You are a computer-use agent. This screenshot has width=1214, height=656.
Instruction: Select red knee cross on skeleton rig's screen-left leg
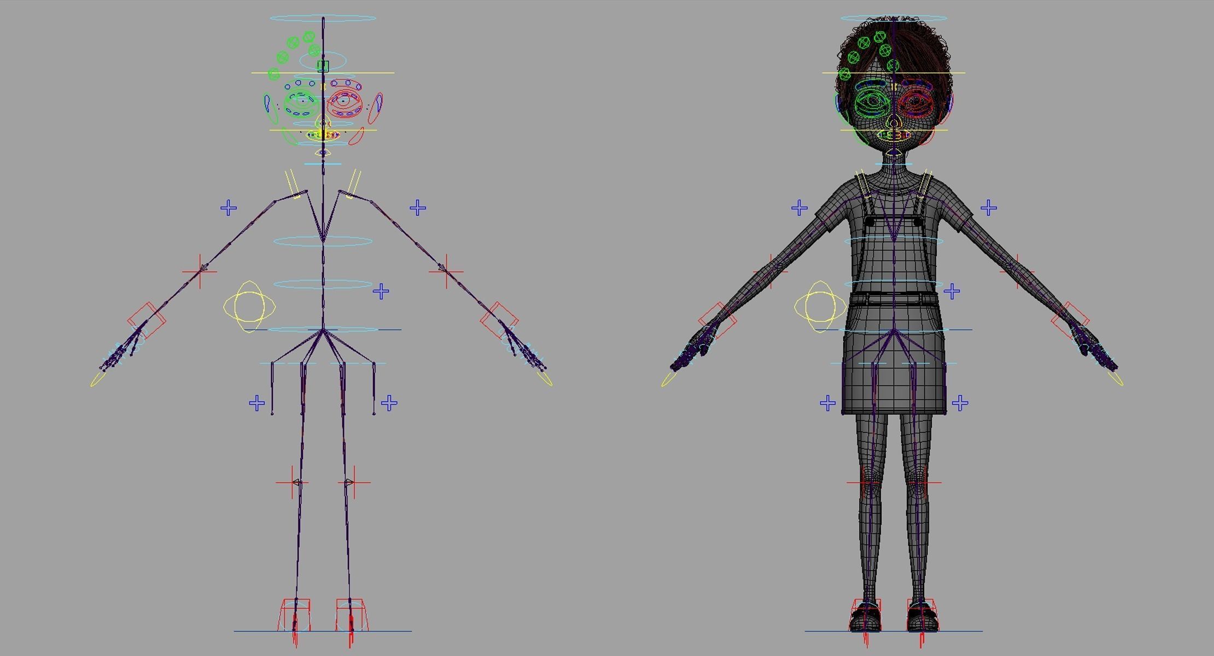293,483
